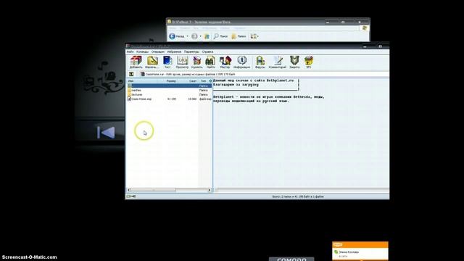
Task: Open the Справка menu in WinRAR
Action: coord(207,51)
